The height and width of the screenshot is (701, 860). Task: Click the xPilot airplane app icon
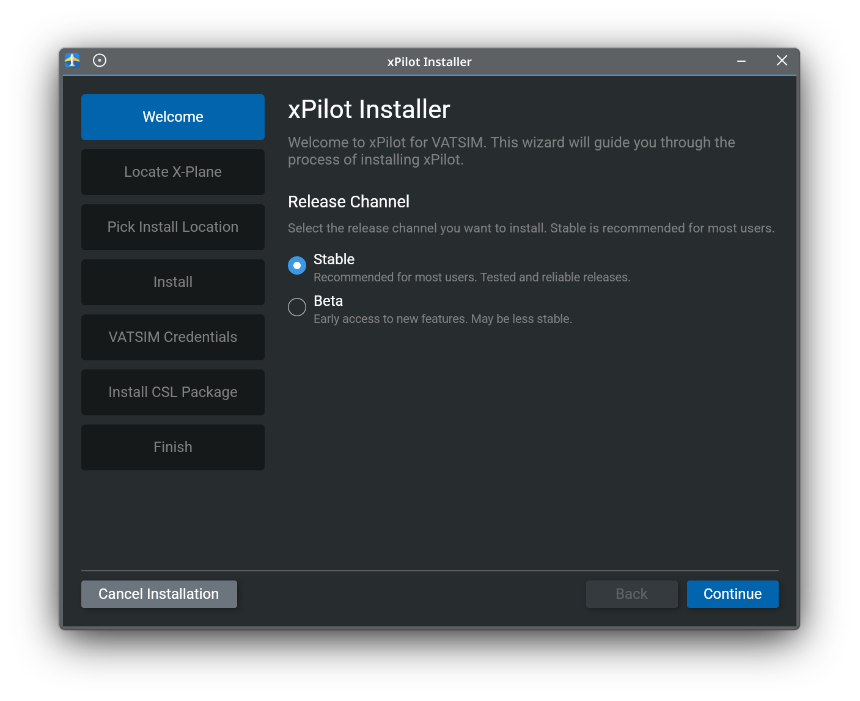click(x=72, y=61)
